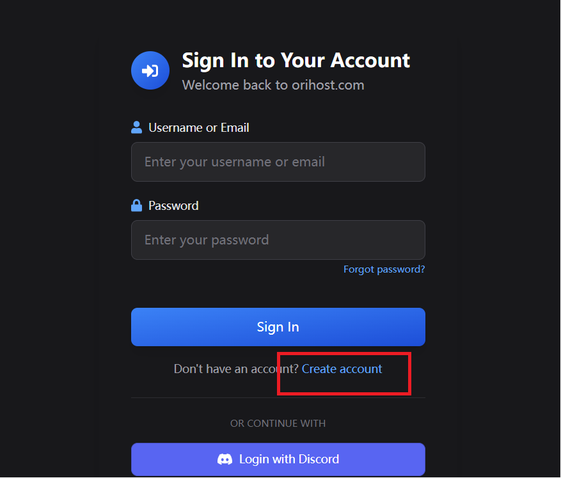Choose the Login with Discord button

(x=278, y=459)
